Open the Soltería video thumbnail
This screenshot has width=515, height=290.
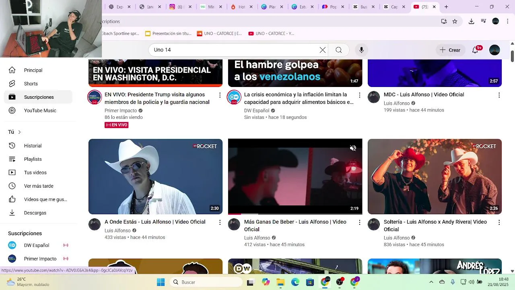point(435,176)
